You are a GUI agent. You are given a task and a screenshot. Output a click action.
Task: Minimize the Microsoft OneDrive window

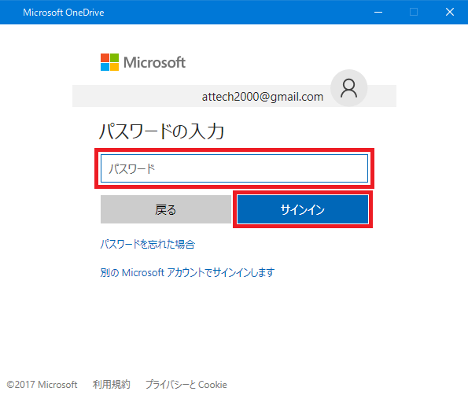[378, 13]
